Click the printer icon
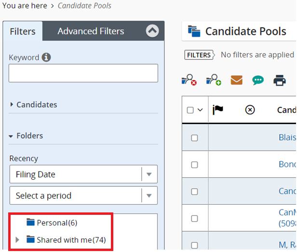The image size is (297, 252). point(280,80)
